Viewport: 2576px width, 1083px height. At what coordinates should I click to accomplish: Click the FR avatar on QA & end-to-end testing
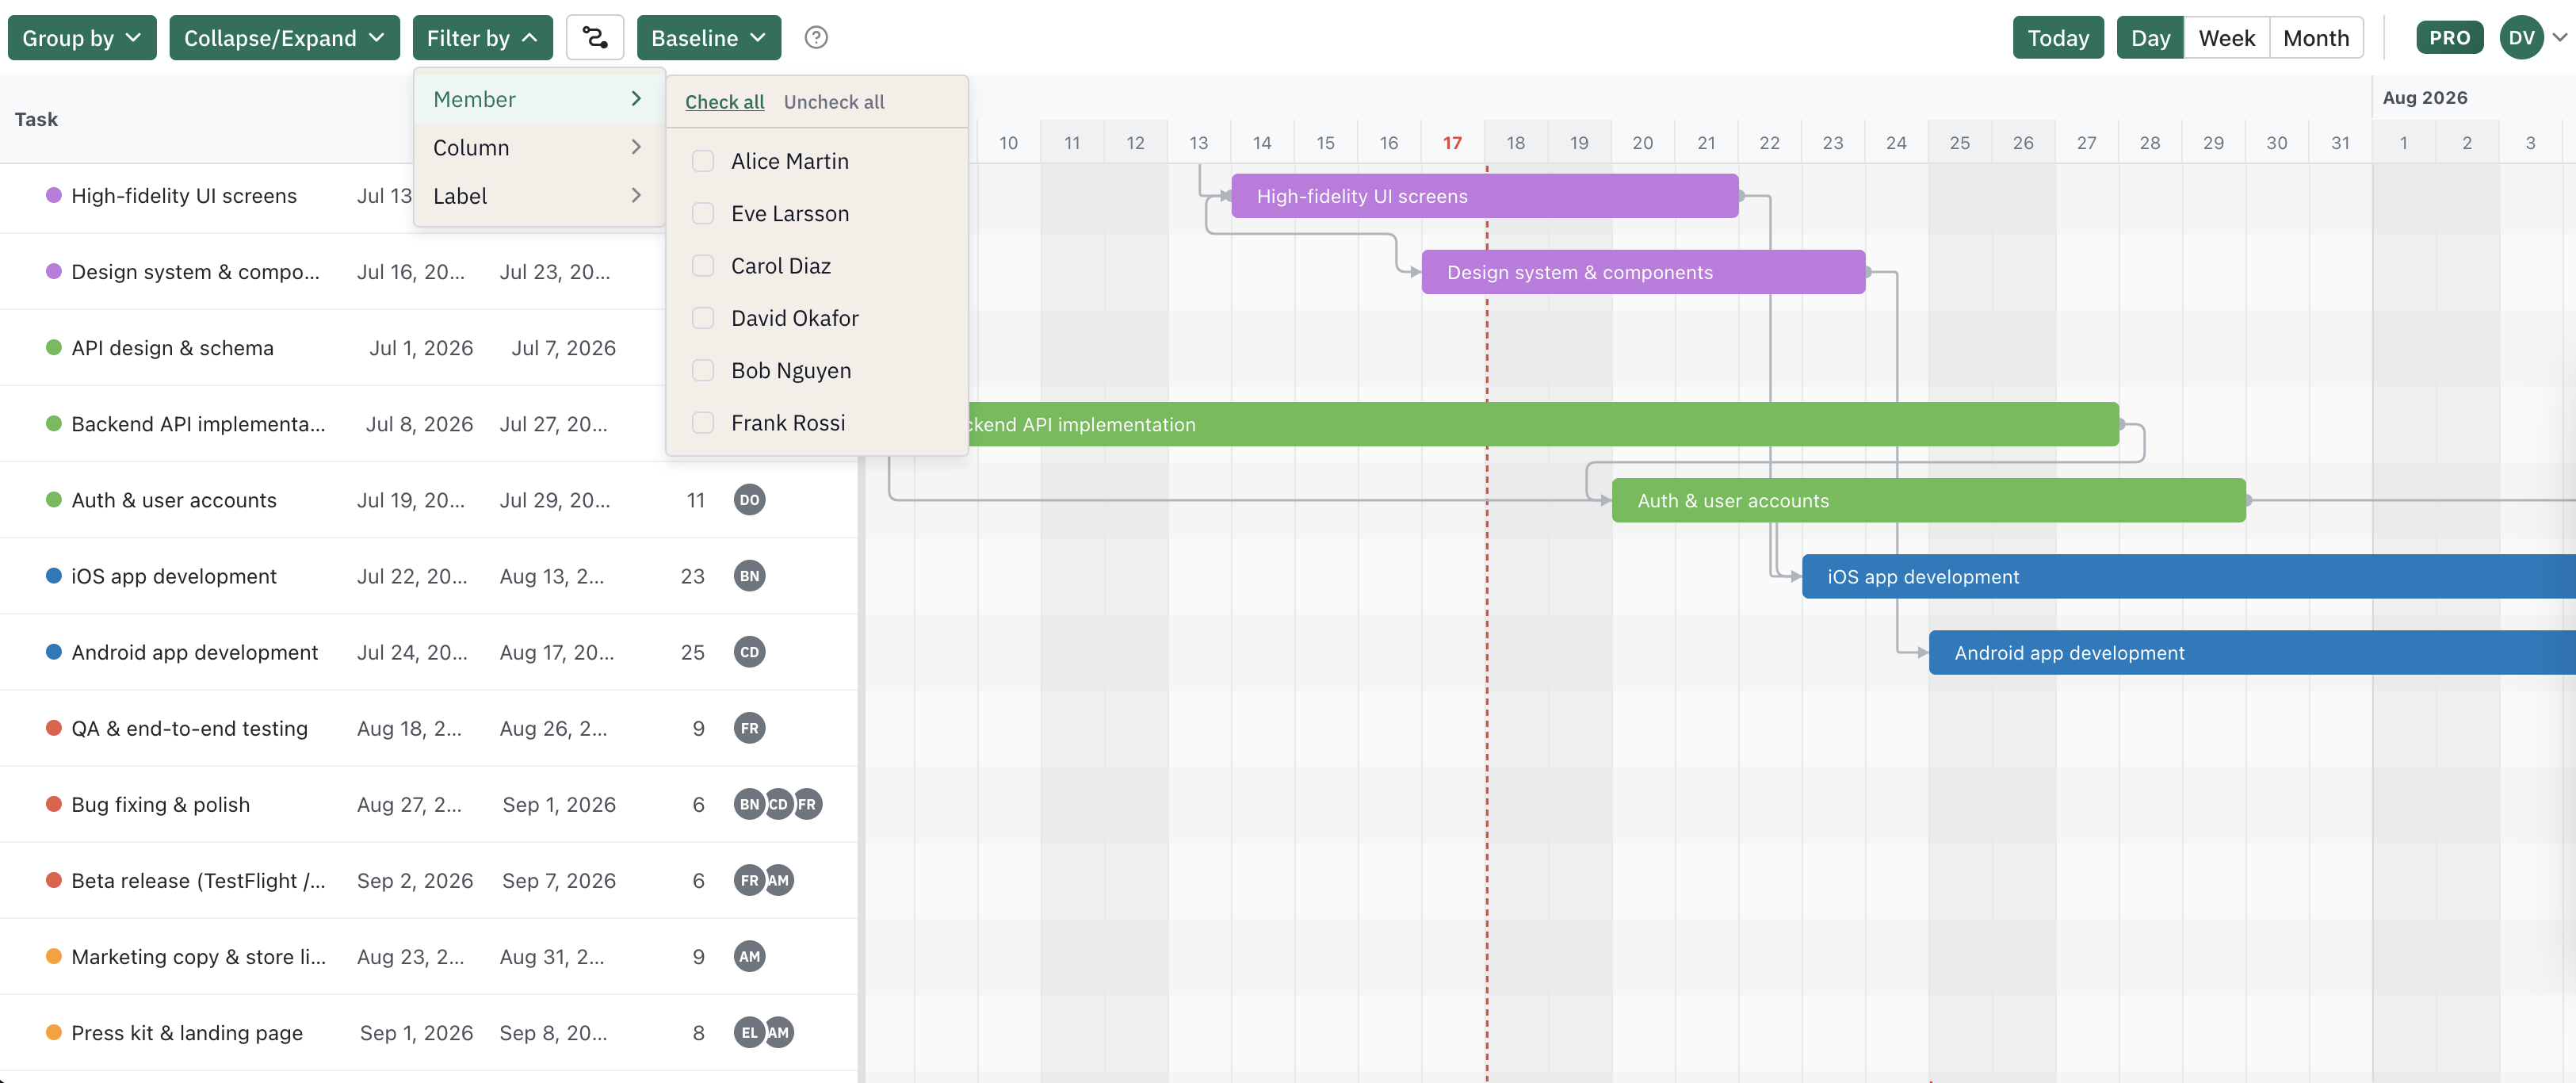[x=749, y=728]
